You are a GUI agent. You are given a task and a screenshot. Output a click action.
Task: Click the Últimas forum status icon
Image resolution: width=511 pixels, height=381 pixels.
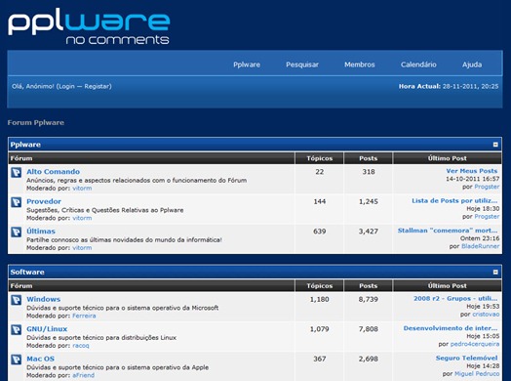[17, 233]
